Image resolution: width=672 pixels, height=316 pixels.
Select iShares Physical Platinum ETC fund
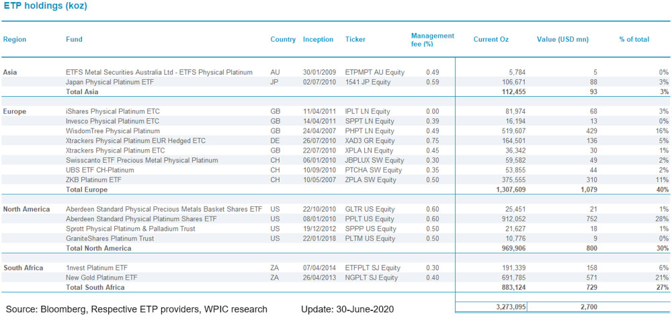112,112
